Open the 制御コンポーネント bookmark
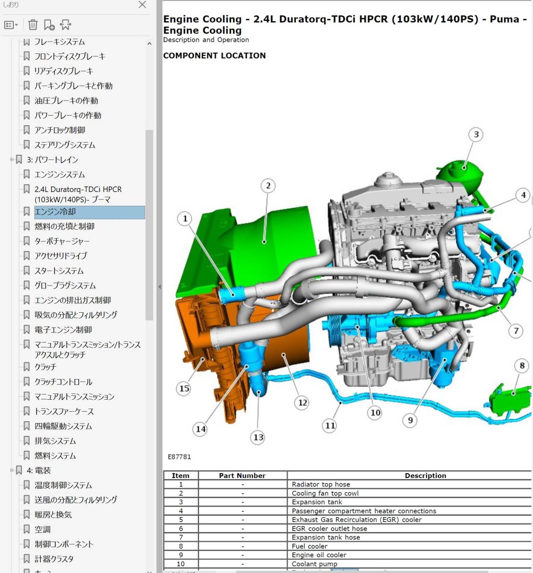The height and width of the screenshot is (573, 533). click(x=64, y=544)
